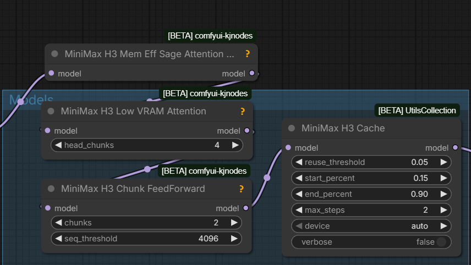Viewport: 471px width, 265px height.
Task: Select MiniMax H3 Low VRAM Attention title
Action: [x=134, y=112]
